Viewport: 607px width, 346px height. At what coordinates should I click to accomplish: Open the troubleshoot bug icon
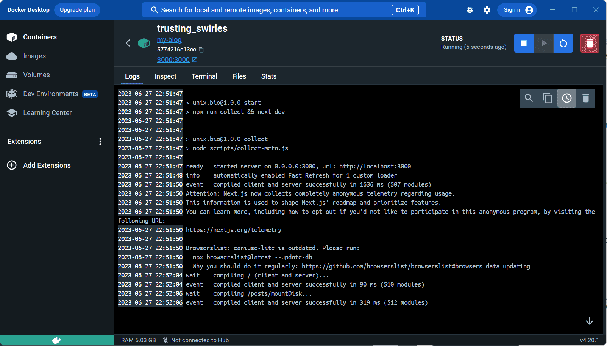(470, 10)
